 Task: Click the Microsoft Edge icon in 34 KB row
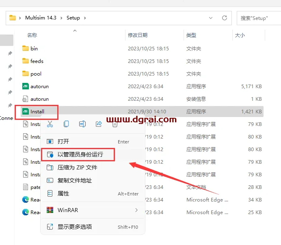click(26, 199)
